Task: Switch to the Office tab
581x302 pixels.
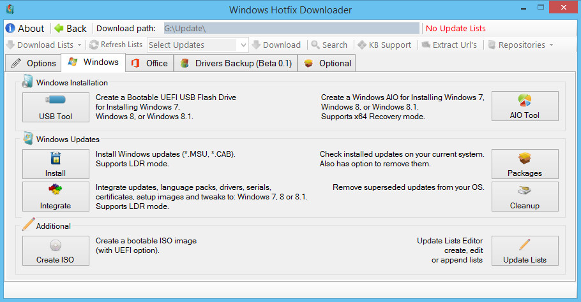Action: click(149, 63)
